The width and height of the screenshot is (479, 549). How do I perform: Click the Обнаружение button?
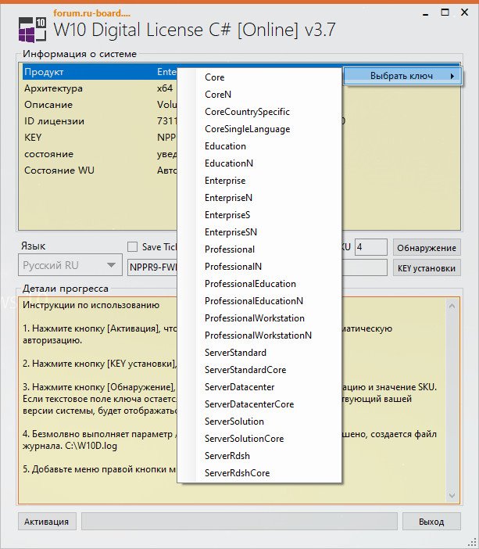[427, 248]
